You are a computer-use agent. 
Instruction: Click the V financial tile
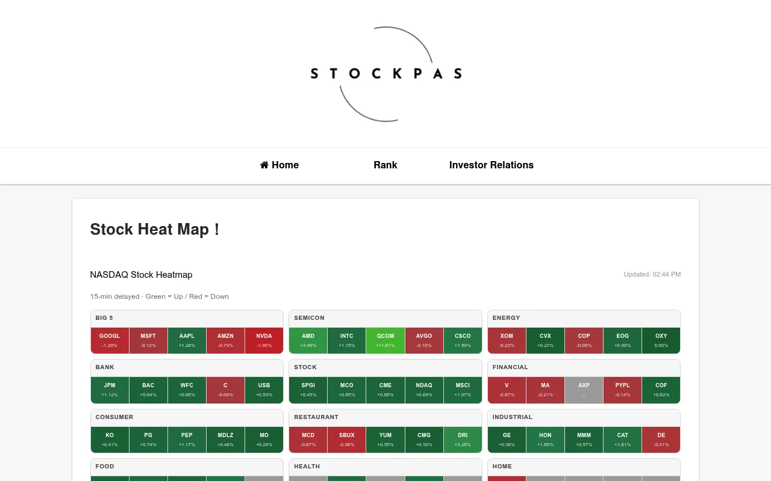(x=507, y=390)
